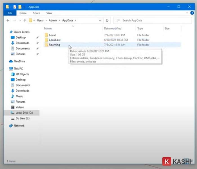Click the Search AppData field
Image resolution: width=197 pixels, height=169 pixels.
pos(153,20)
